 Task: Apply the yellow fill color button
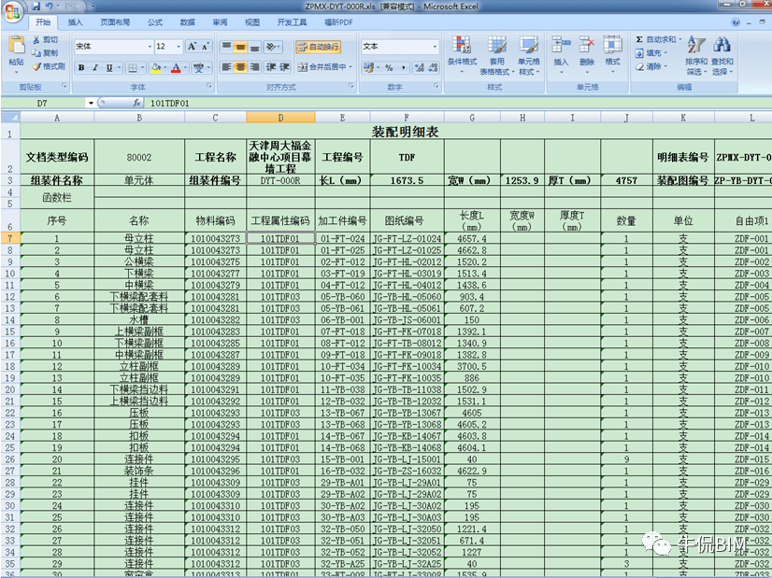[156, 68]
